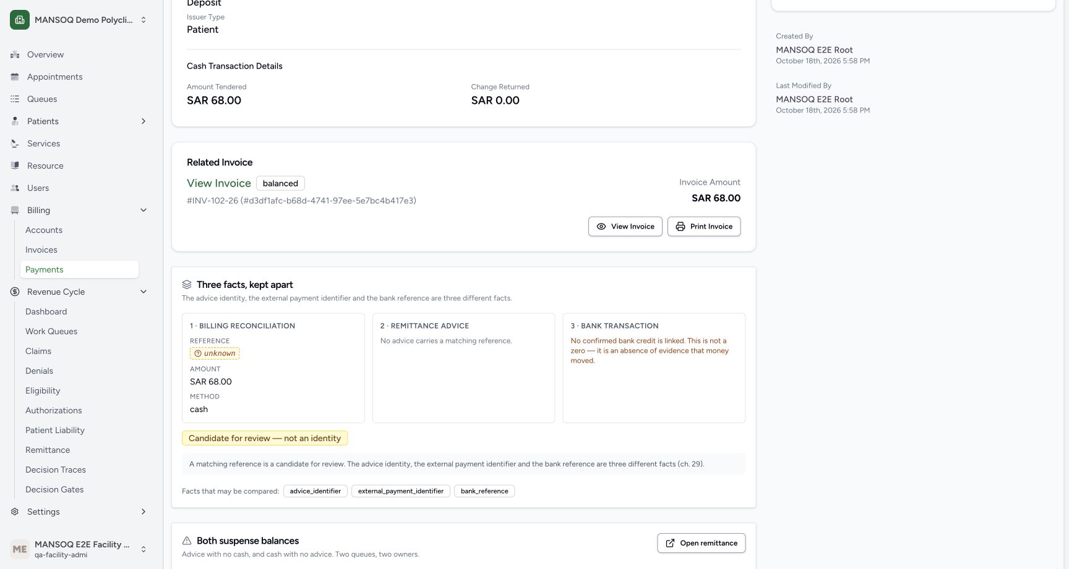Click printer icon on Print Invoice button

(x=680, y=226)
